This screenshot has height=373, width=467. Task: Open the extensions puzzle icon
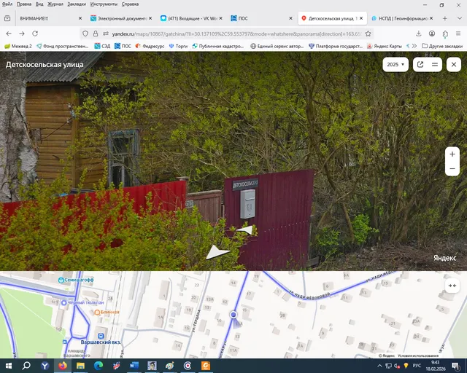pos(445,34)
